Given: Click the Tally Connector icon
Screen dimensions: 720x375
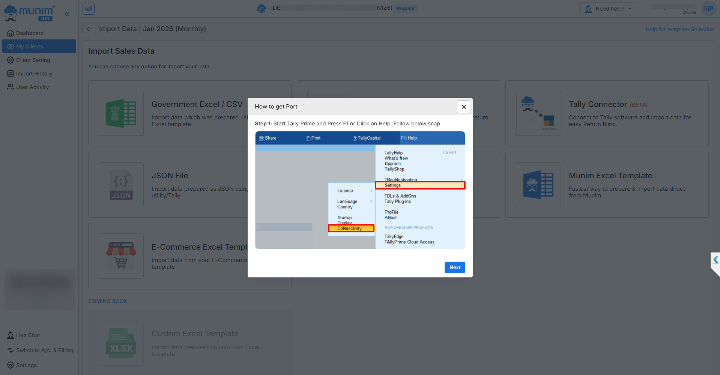Looking at the screenshot, I should [x=538, y=113].
